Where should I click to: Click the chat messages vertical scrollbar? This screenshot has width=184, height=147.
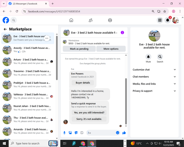pos(126,101)
